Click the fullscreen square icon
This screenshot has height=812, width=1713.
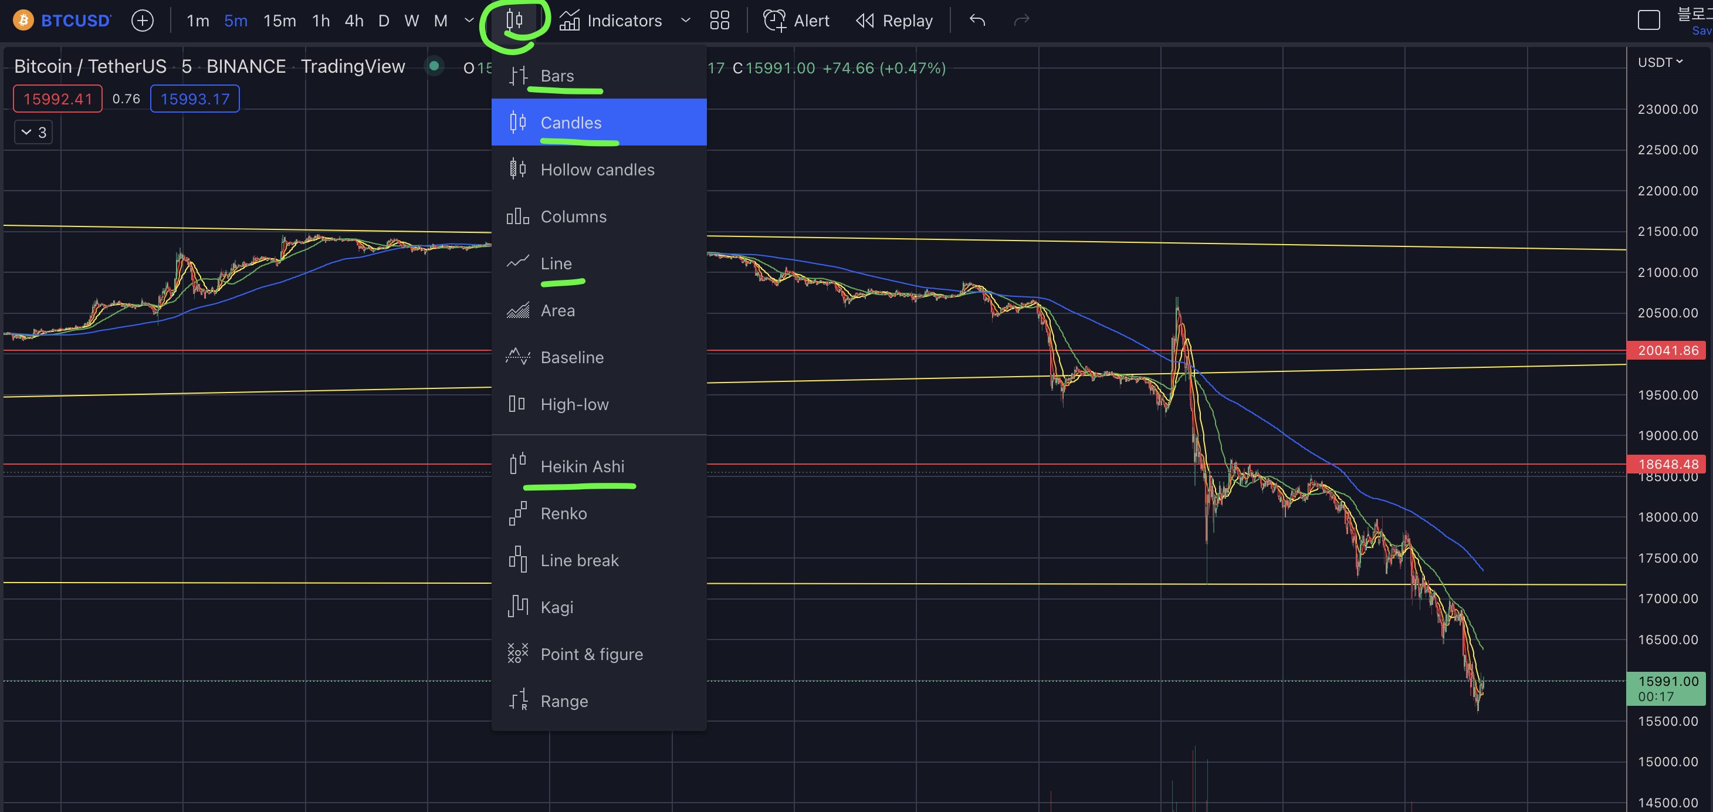(x=1648, y=21)
